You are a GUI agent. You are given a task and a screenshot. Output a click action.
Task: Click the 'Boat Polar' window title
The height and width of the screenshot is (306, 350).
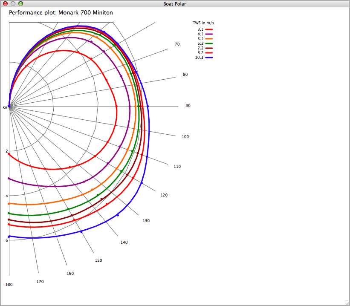tap(174, 4)
